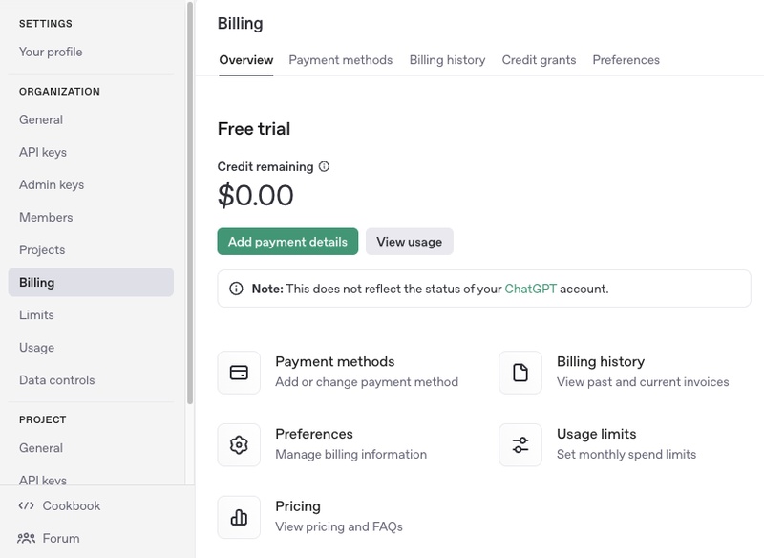Click the Payment methods card icon
This screenshot has width=764, height=558.
(x=239, y=373)
